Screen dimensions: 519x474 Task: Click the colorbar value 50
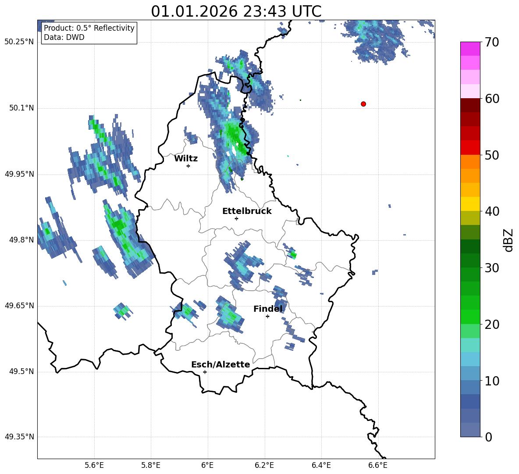point(492,155)
